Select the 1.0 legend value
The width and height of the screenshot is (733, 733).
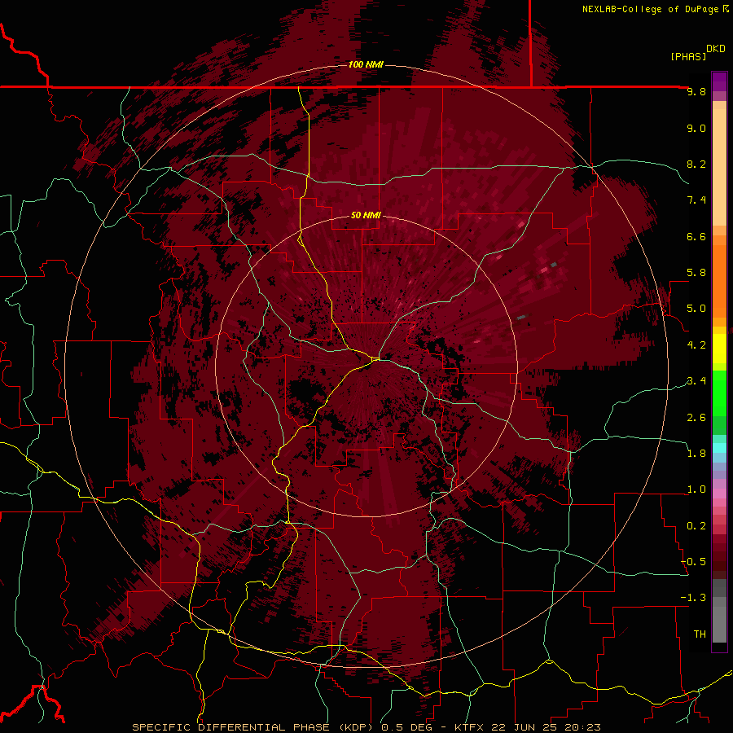click(x=696, y=489)
